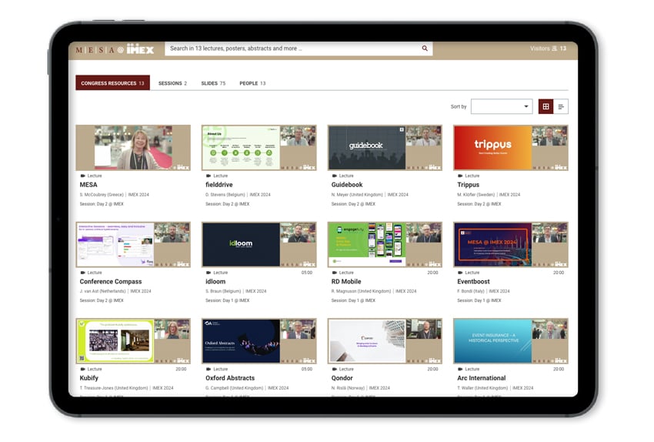Open the Oxford Abstracts lecture thumbnail
The width and height of the screenshot is (654, 442).
point(259,340)
